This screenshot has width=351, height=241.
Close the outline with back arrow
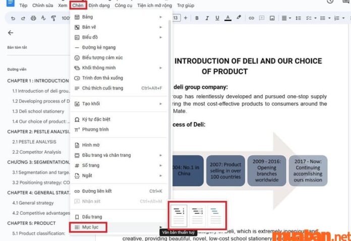[x=11, y=33]
